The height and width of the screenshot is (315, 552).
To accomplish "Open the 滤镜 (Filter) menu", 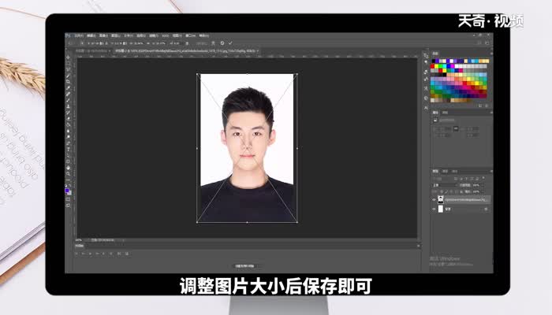I will click(x=154, y=35).
